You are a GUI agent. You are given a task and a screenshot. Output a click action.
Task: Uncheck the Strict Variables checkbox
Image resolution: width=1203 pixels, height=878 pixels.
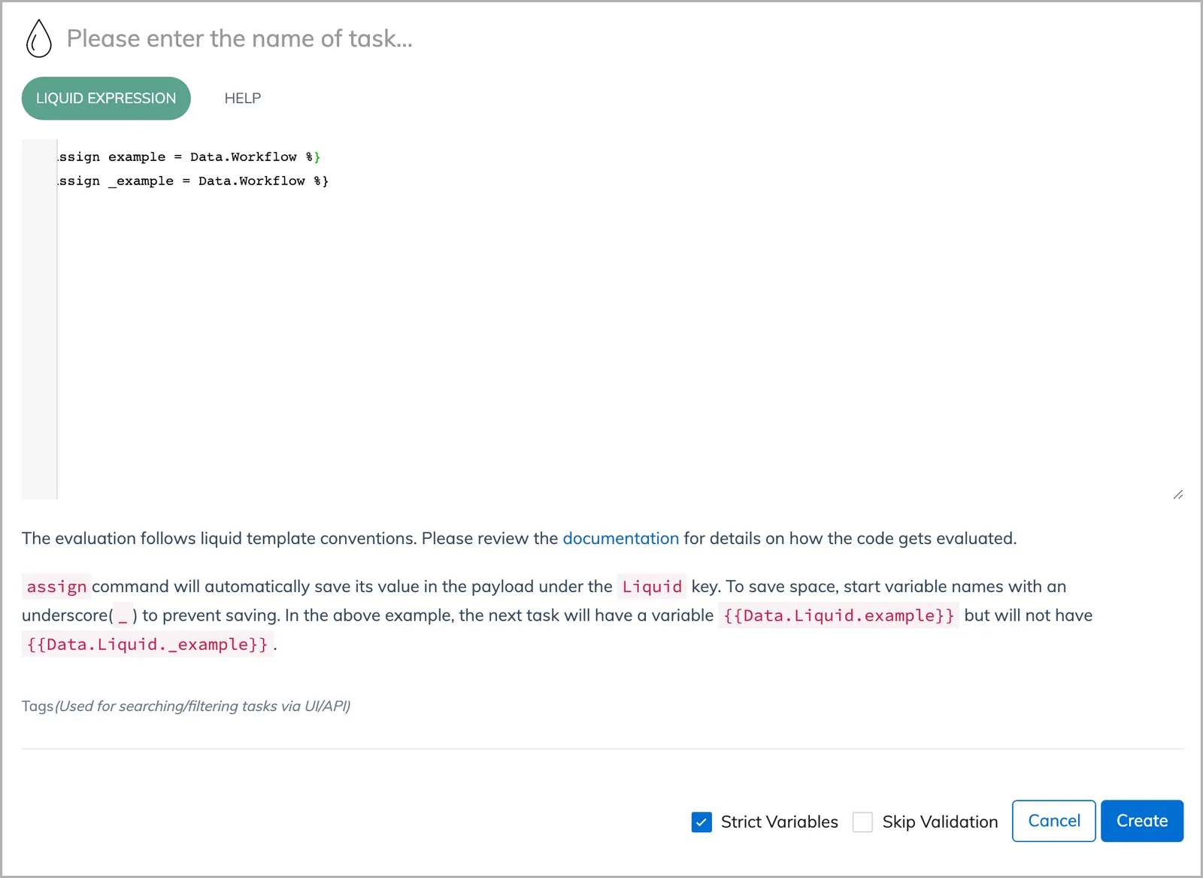coord(701,822)
